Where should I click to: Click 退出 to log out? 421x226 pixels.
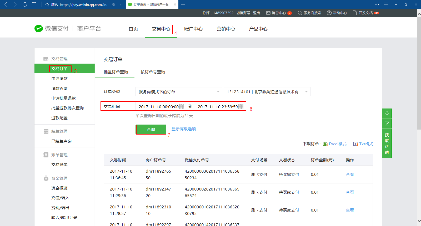[257, 13]
